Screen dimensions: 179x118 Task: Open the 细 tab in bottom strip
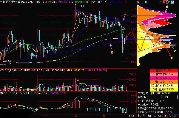coord(149,116)
